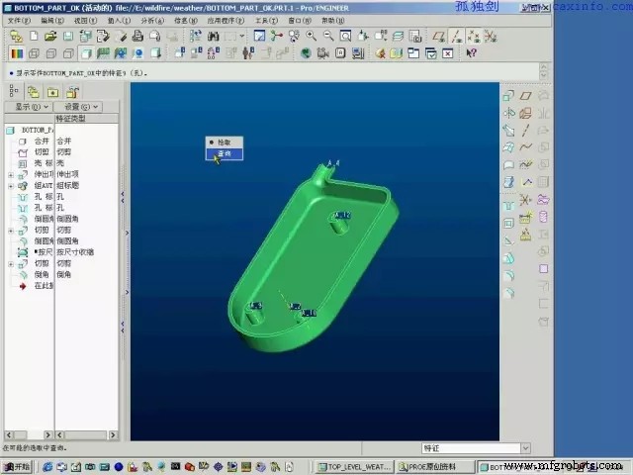Select the 合并 feature in model tree
The width and height of the screenshot is (633, 475).
[42, 141]
